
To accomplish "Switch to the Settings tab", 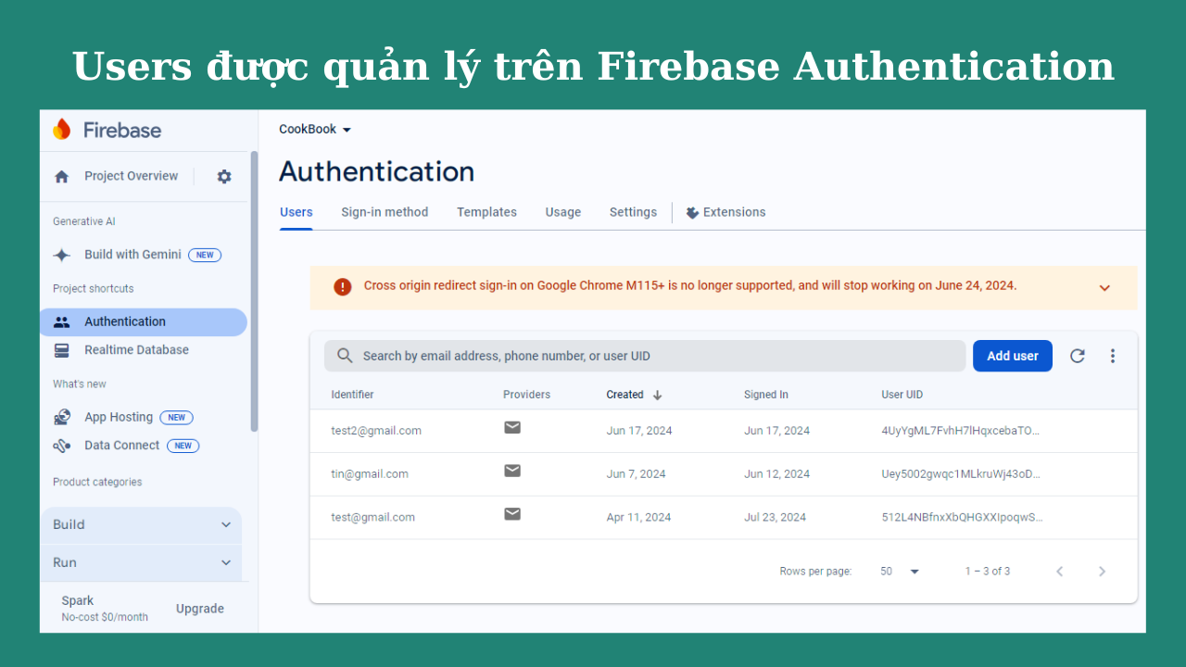I will click(633, 212).
